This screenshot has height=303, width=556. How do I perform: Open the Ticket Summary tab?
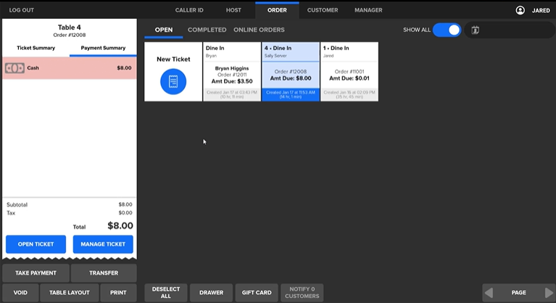(36, 48)
